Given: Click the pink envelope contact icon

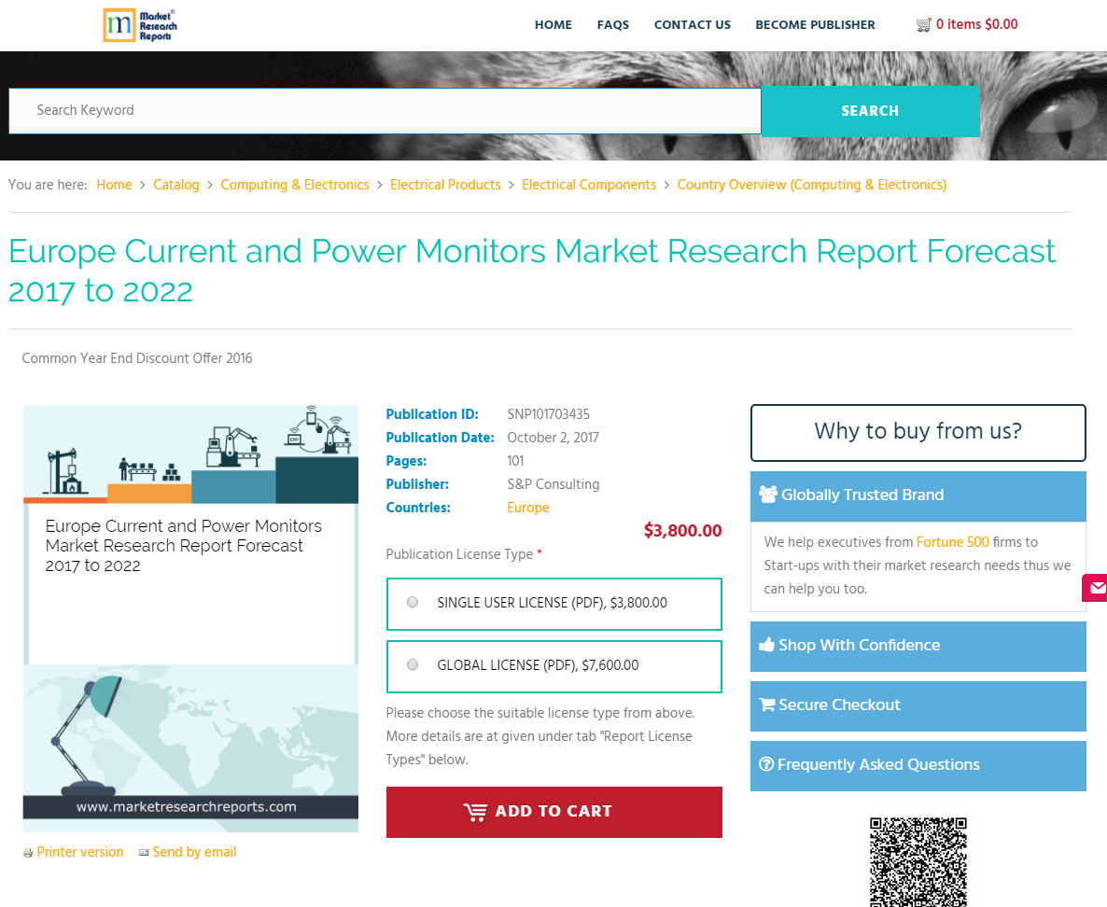Looking at the screenshot, I should click(1096, 588).
